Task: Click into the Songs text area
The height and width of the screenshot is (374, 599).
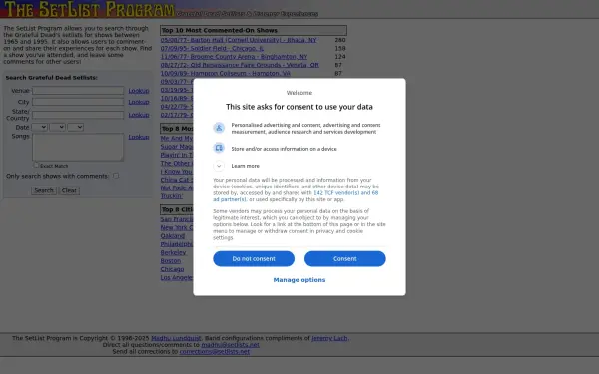Action: (78, 147)
